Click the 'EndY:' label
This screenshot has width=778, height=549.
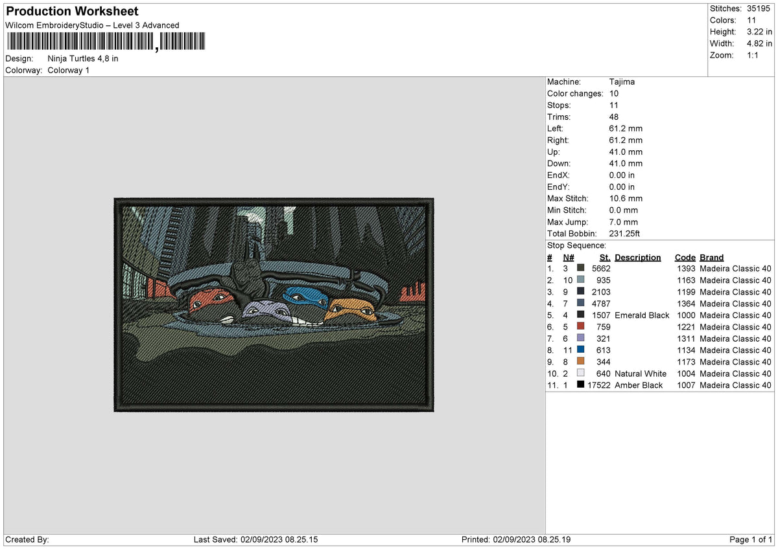click(x=559, y=186)
